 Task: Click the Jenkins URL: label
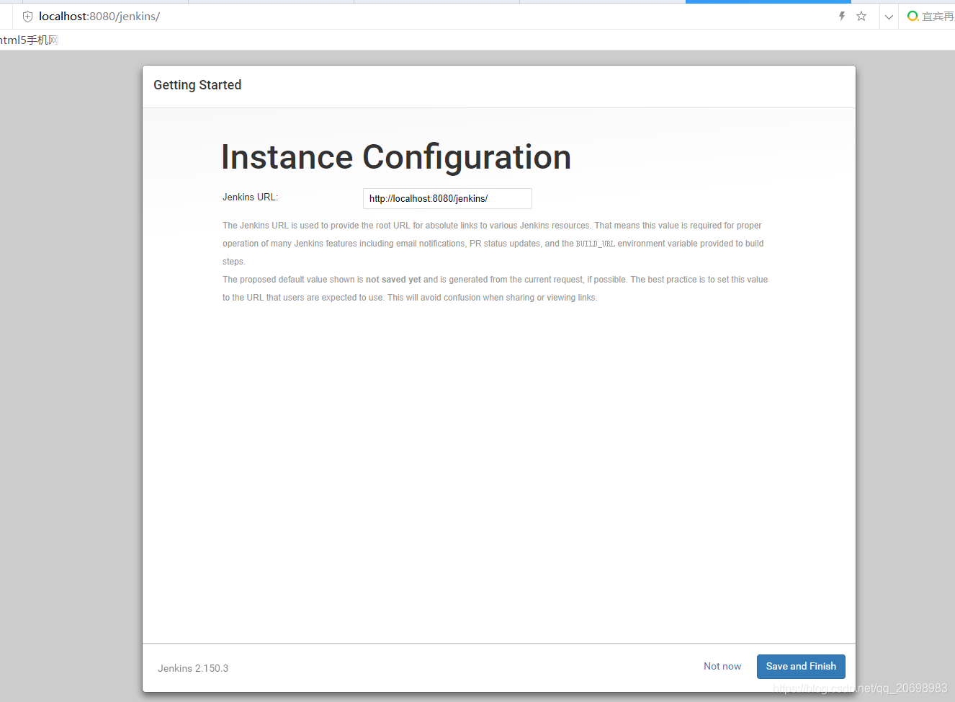click(x=250, y=197)
